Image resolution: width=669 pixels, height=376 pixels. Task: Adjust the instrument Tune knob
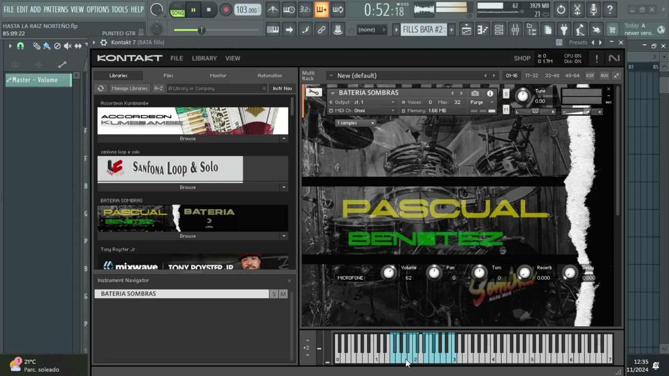coord(523,96)
